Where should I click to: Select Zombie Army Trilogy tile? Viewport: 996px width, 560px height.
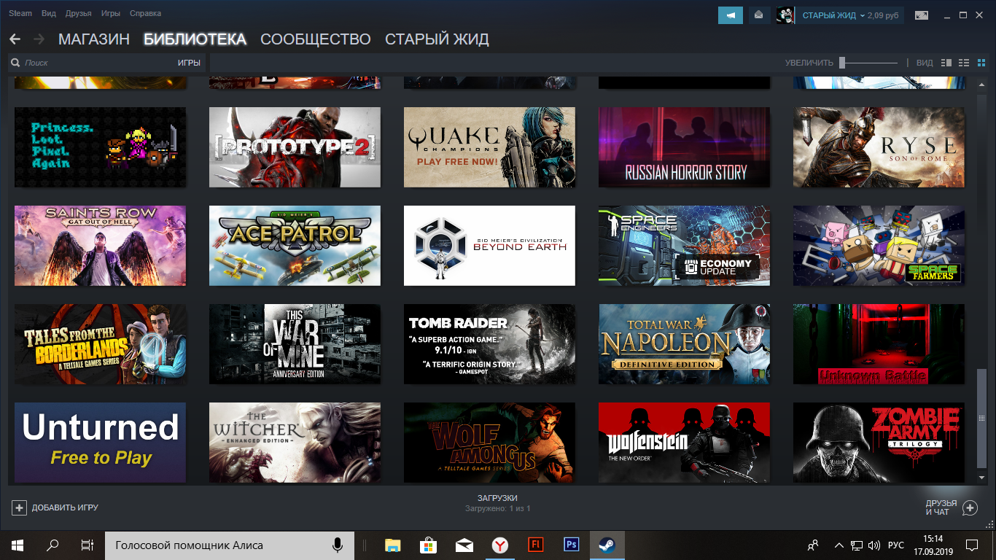(x=879, y=443)
